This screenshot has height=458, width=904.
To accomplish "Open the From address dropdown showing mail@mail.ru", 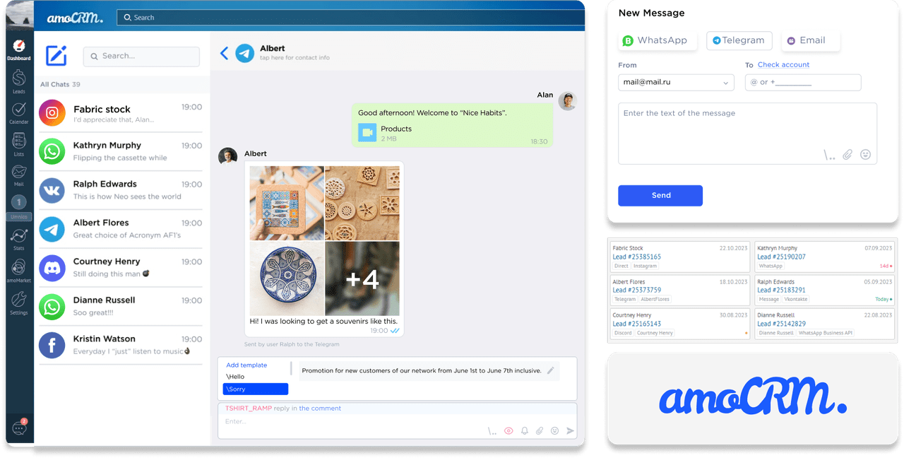I will coord(675,83).
